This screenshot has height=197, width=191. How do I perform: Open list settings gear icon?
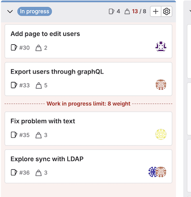point(166,11)
